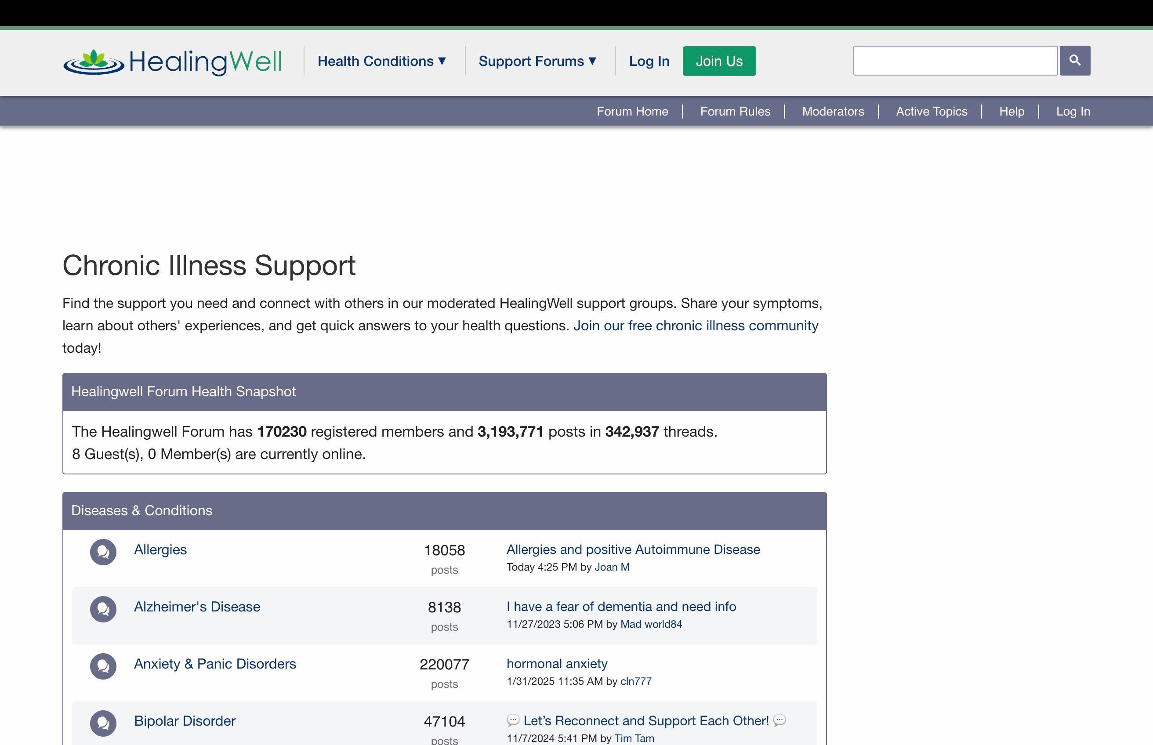
Task: Click the Allergies forum chat icon
Action: tap(103, 552)
